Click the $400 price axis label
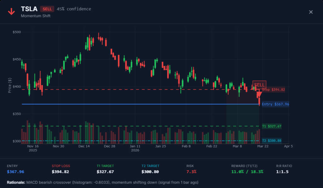The width and height of the screenshot is (323, 188). (17, 86)
